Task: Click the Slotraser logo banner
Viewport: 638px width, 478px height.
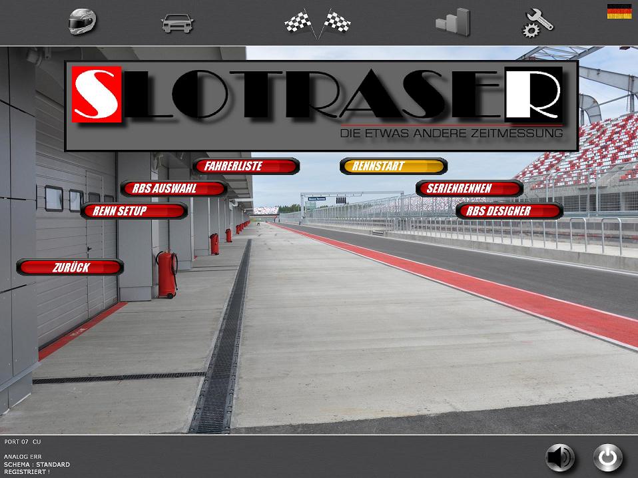Action: point(322,106)
